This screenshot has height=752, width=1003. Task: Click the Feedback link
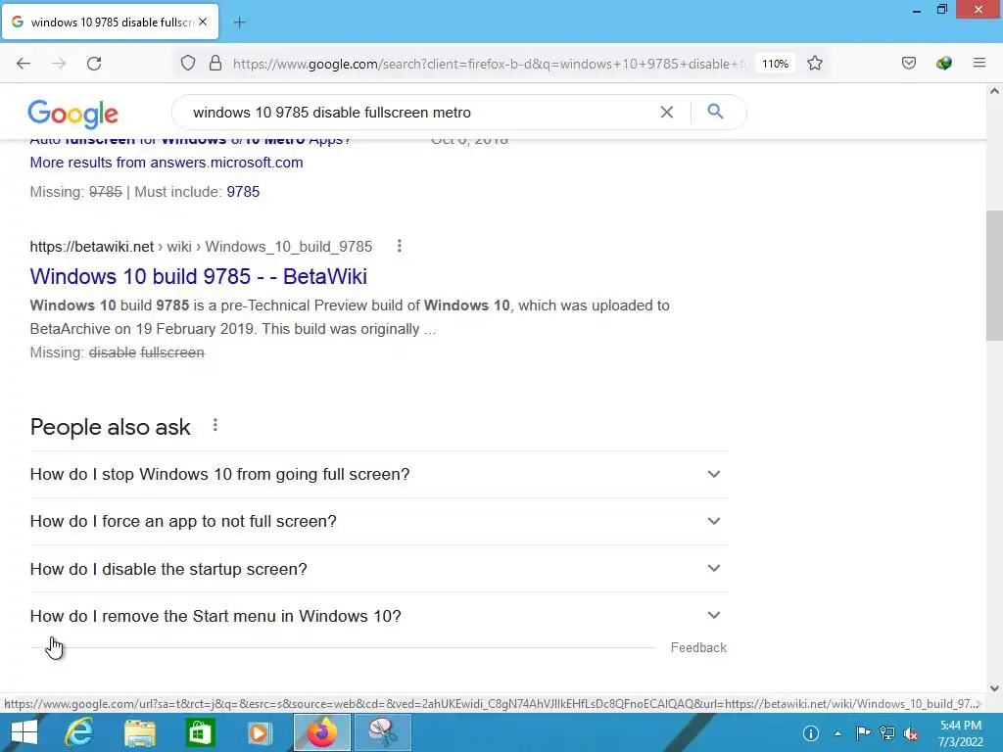point(698,648)
